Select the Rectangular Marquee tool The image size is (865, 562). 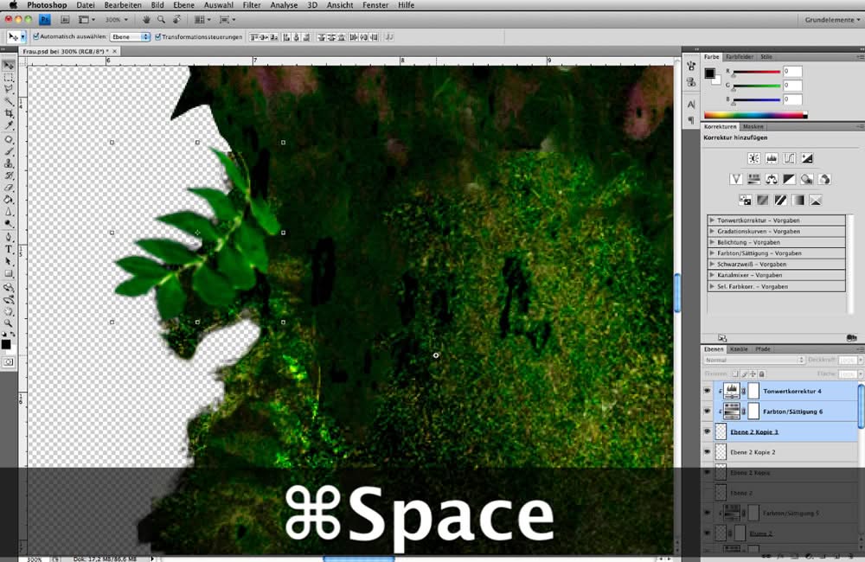click(x=9, y=78)
